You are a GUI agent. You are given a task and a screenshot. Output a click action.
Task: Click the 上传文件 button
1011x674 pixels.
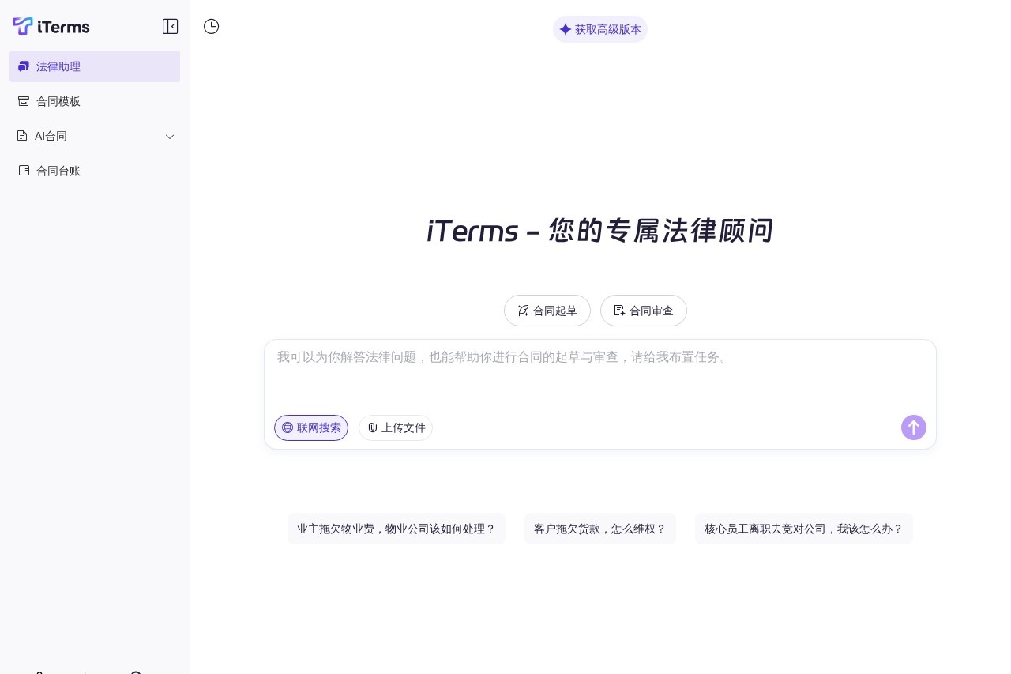(x=396, y=427)
